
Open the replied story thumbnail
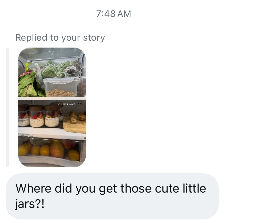tap(52, 107)
